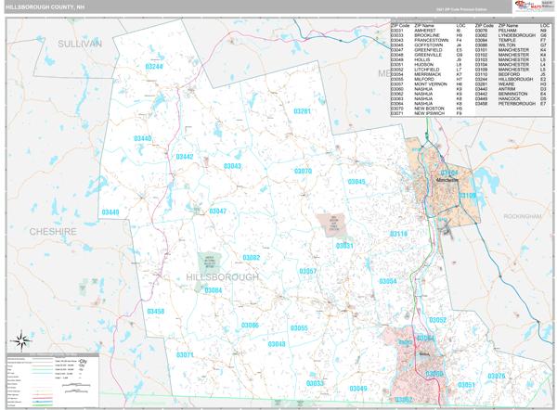
Task: Select ZIP label 03048 on the map
Action: [277, 344]
